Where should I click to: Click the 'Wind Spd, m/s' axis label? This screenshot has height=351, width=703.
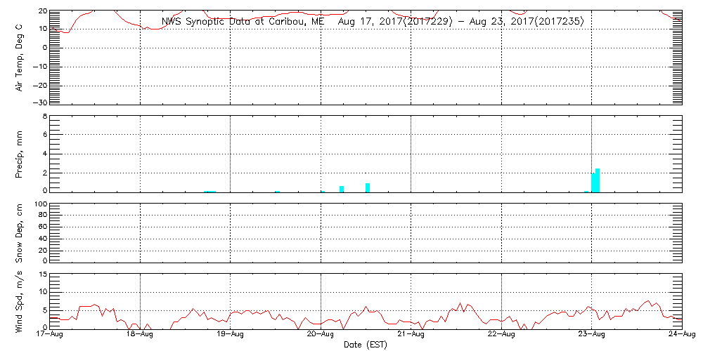[x=20, y=300]
